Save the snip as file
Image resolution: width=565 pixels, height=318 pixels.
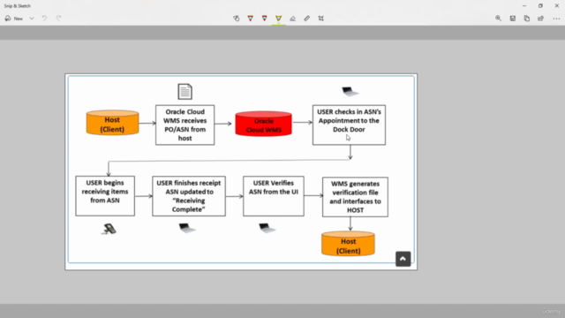tap(512, 19)
